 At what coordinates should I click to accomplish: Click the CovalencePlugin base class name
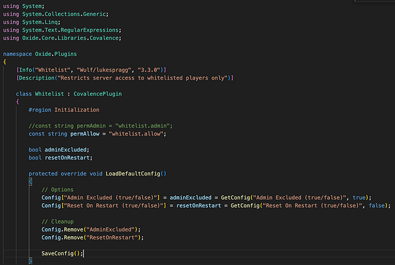(97, 94)
